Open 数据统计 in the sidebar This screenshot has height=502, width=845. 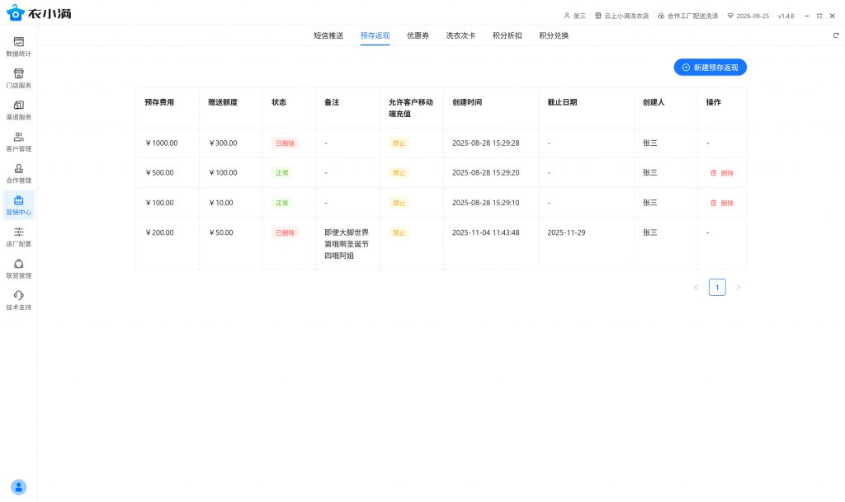(18, 46)
